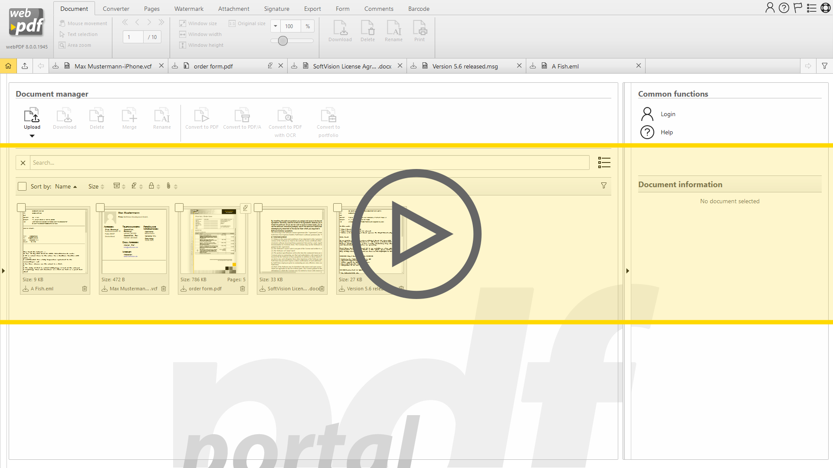Open the zoom percentage dropdown
Image resolution: width=833 pixels, height=468 pixels.
(275, 26)
